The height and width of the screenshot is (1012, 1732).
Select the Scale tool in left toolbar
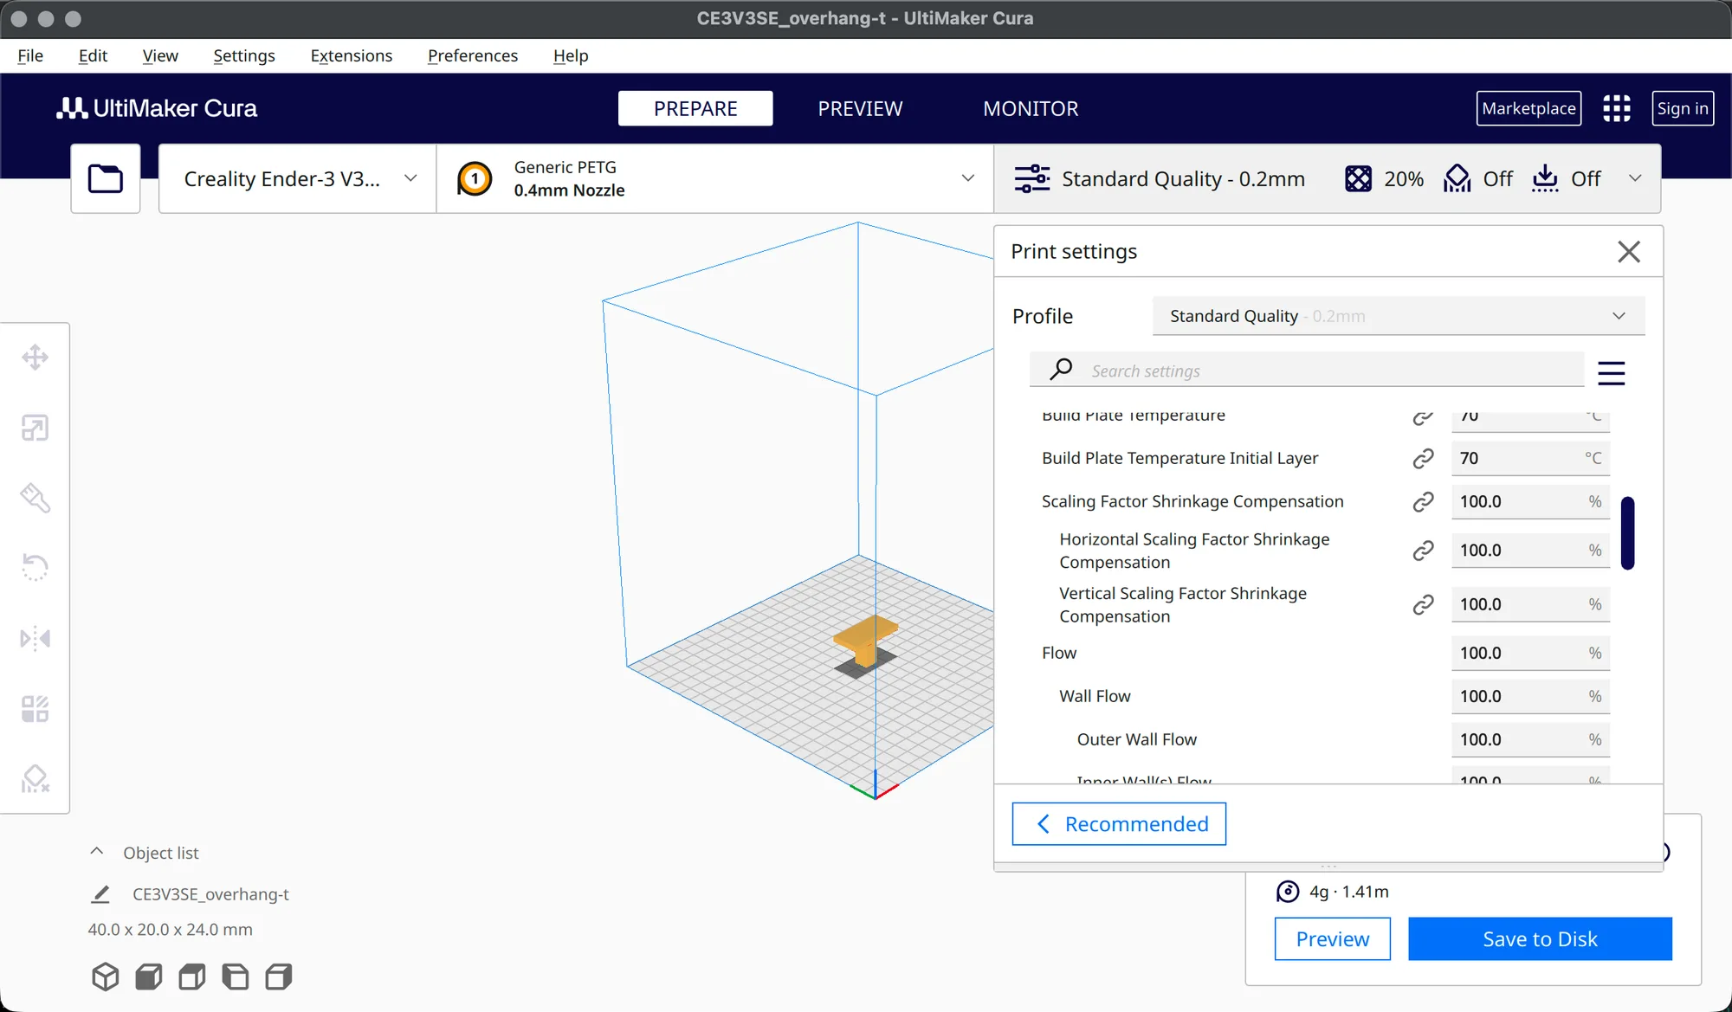point(35,428)
